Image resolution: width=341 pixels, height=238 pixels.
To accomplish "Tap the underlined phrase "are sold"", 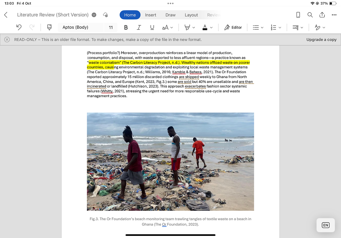I will 184,82.
